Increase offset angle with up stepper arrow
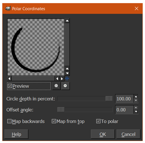 point(136,108)
